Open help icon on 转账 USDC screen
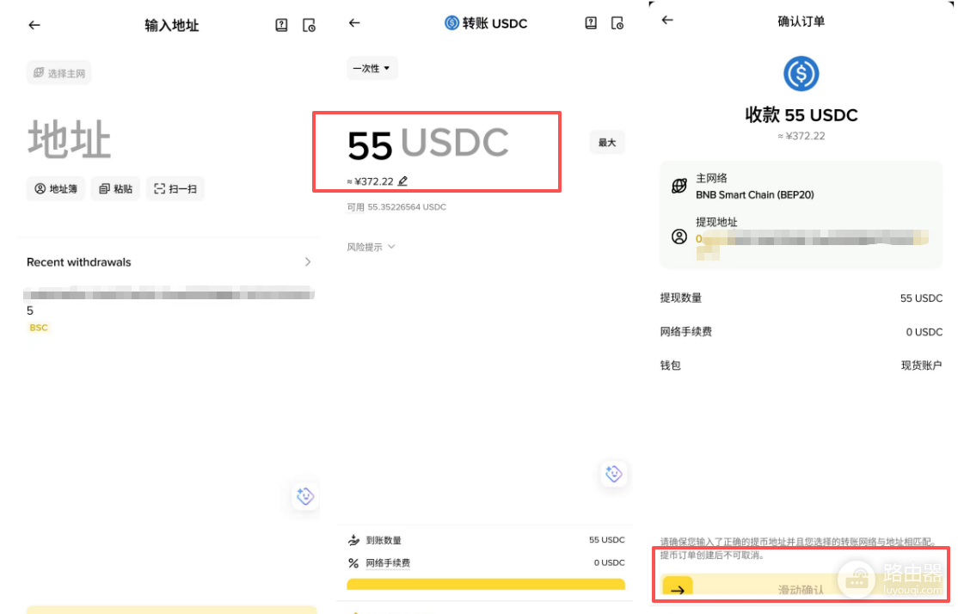958x614 pixels. 591,23
